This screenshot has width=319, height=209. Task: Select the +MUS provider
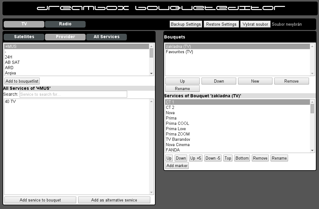tap(77, 46)
